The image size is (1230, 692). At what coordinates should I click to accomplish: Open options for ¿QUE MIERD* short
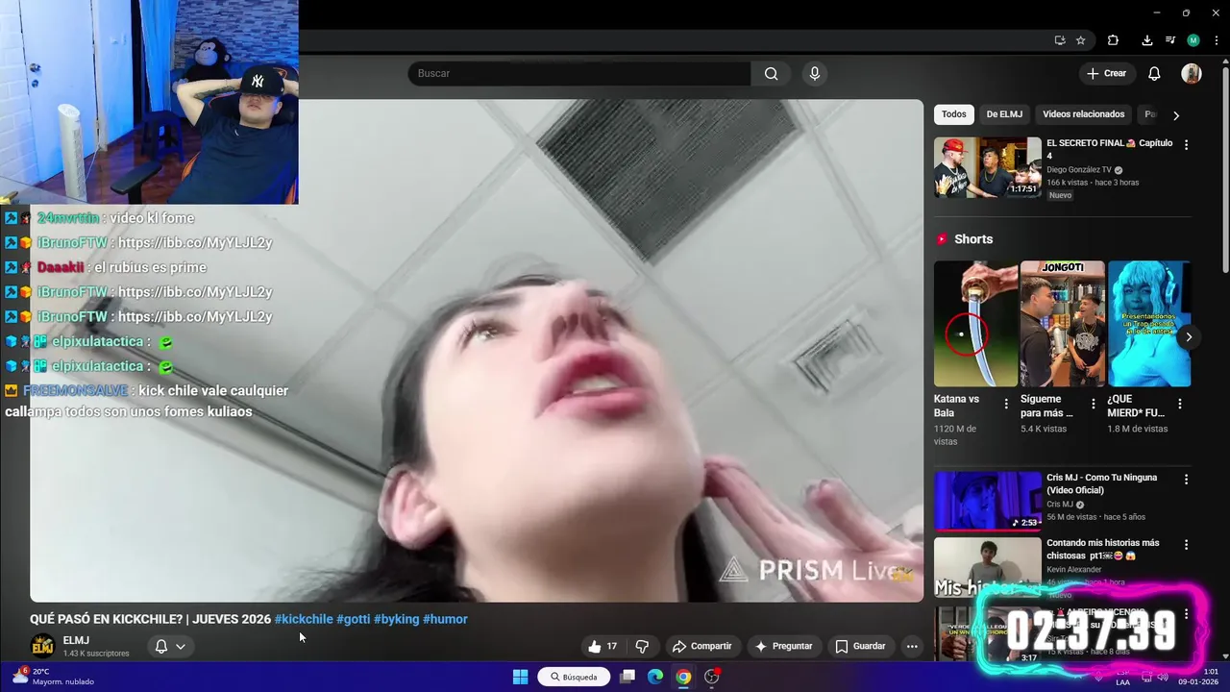point(1180,404)
